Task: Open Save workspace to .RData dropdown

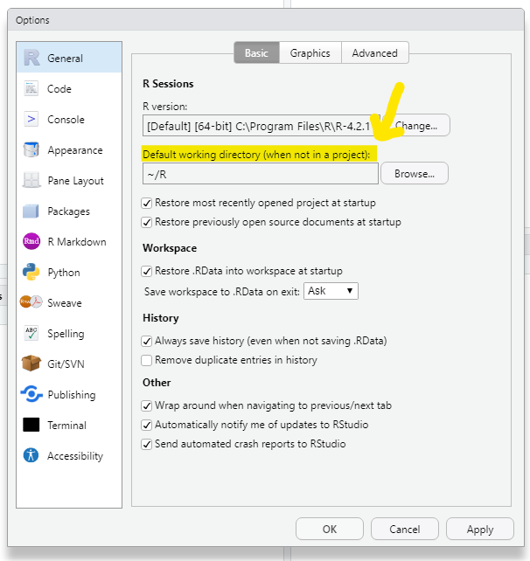Action: [x=331, y=291]
